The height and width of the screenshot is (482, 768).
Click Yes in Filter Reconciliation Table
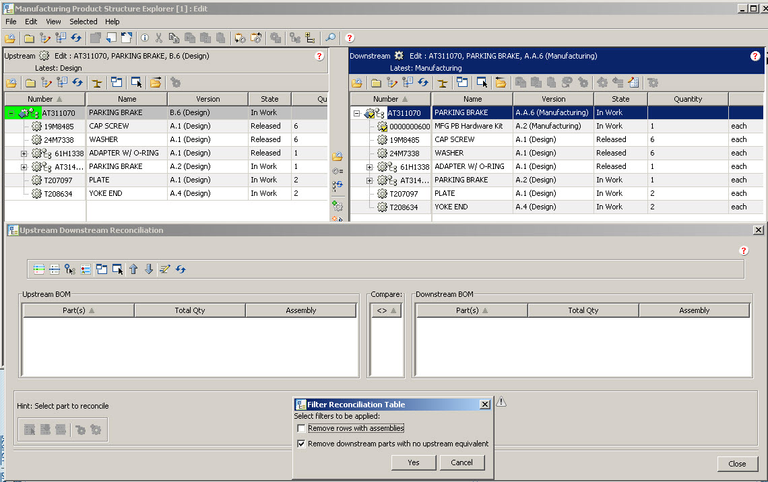point(414,462)
